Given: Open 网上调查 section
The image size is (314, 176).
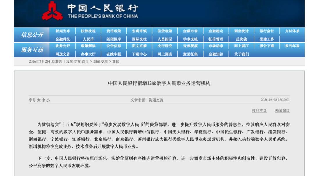Looking at the screenshot, I should [x=165, y=54].
